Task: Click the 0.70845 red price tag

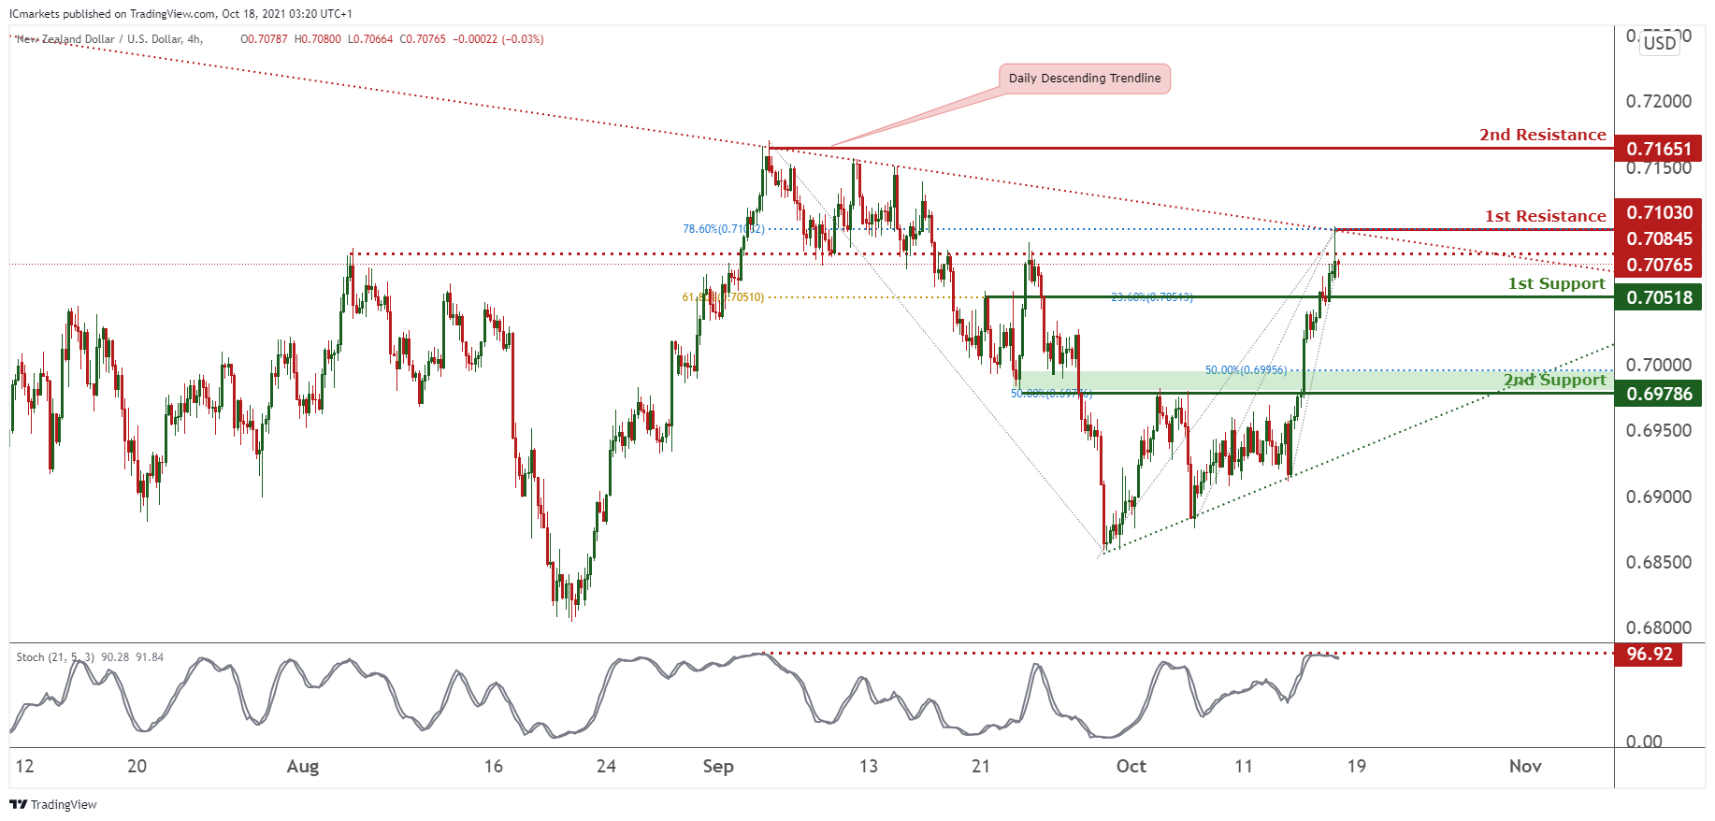Action: point(1658,238)
